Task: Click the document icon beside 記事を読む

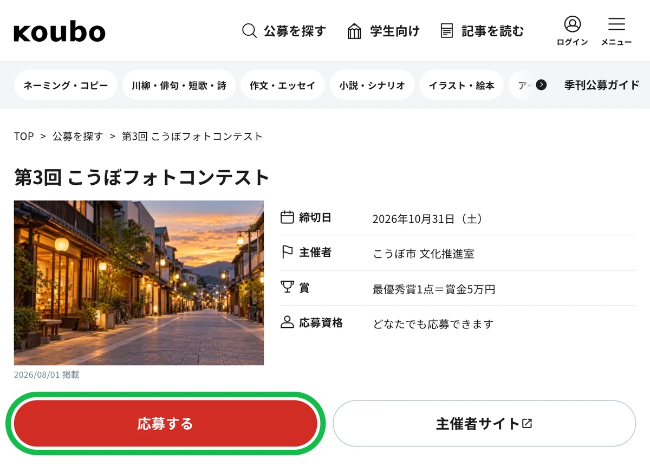Action: point(447,31)
